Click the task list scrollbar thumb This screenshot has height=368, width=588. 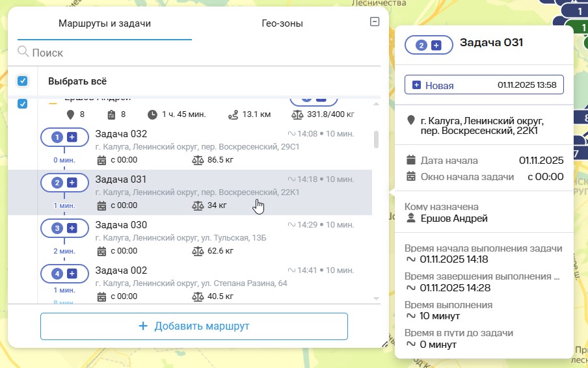pyautogui.click(x=376, y=139)
